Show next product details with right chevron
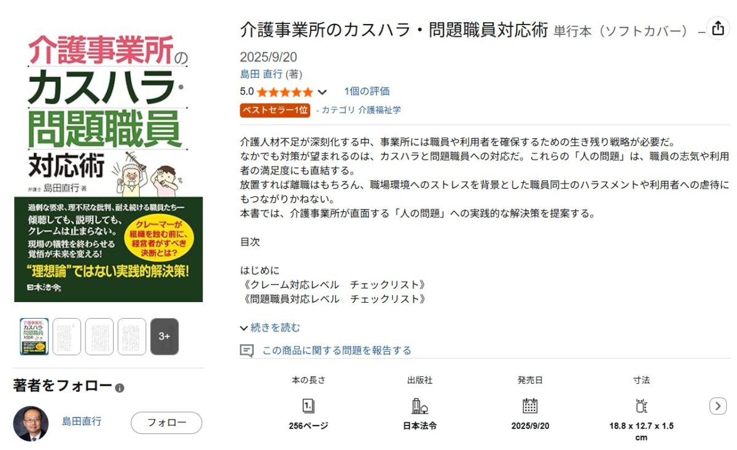Viewport: 737px width, 450px height. (718, 406)
